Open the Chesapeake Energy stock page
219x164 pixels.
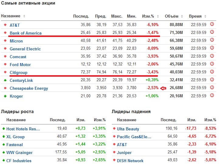click(29, 88)
